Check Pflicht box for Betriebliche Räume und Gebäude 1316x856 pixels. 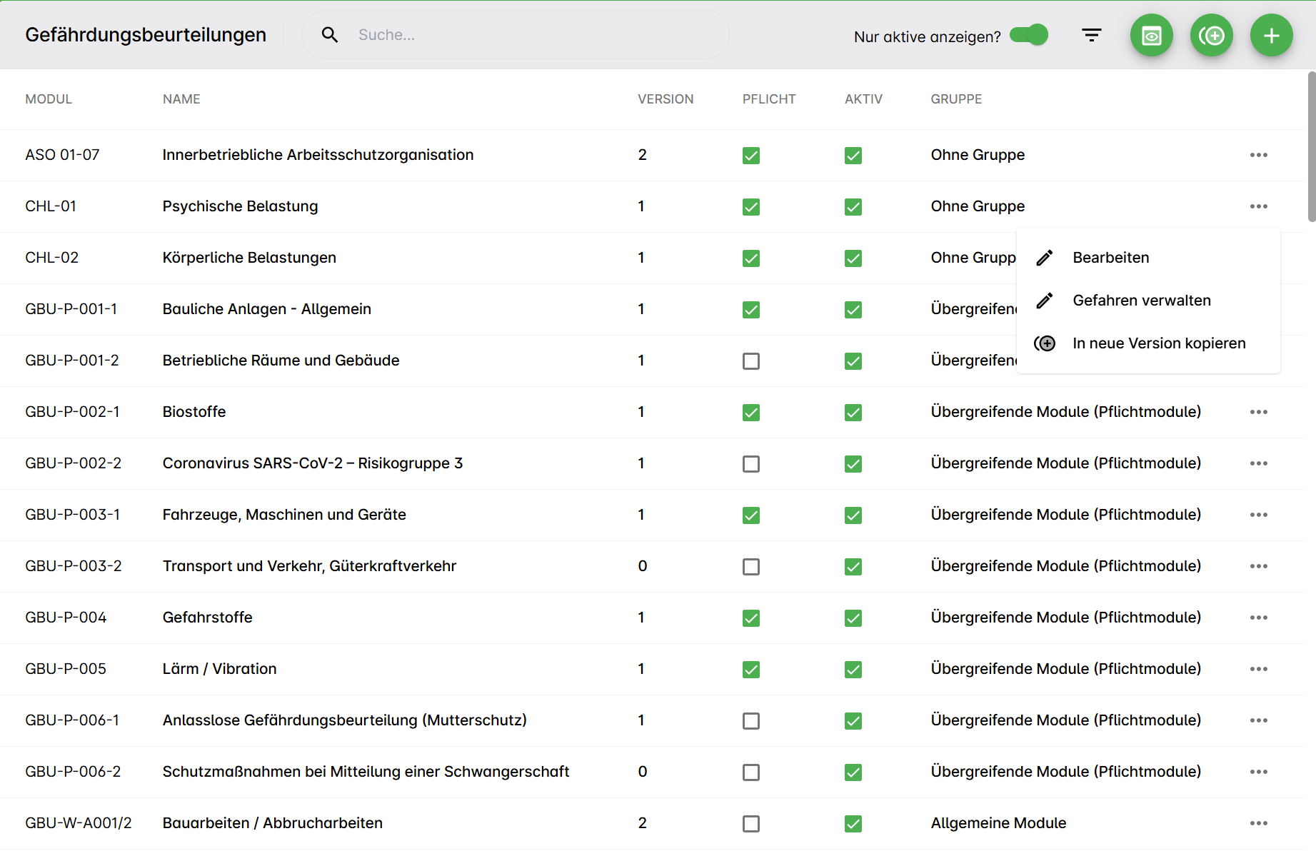pos(750,361)
